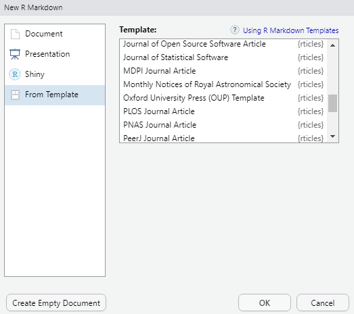Click {rticles} label beside PLOS Journal Article
Viewport: 354px width, 314px height.
click(311, 111)
